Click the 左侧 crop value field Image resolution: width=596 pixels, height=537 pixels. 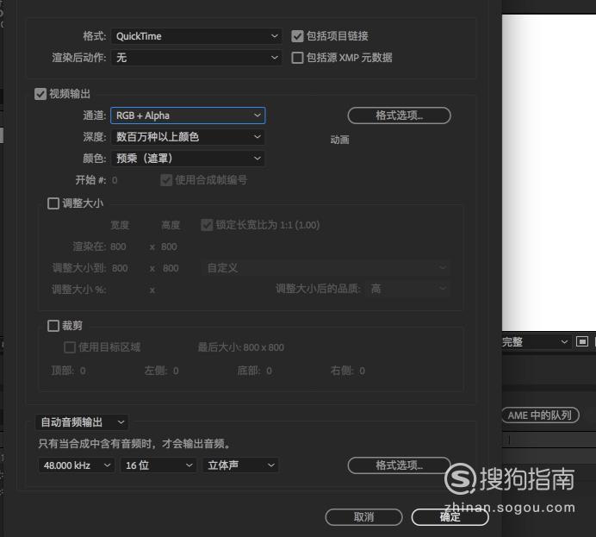point(176,371)
